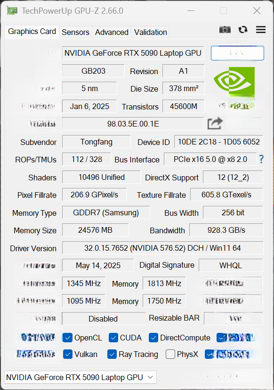Click the Resizable BAR value field
The image size is (274, 390).
[x=234, y=319]
